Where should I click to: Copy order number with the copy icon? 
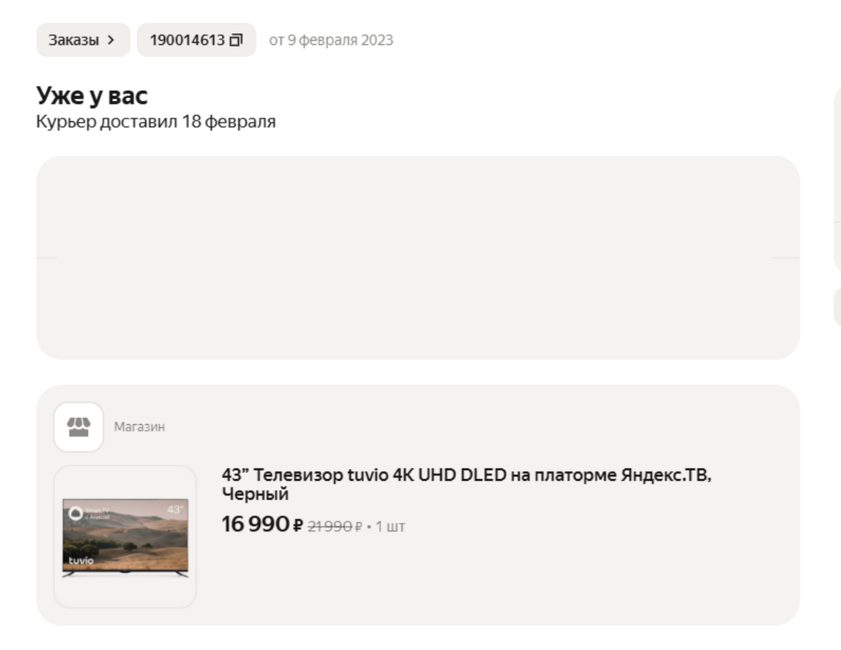(x=236, y=40)
